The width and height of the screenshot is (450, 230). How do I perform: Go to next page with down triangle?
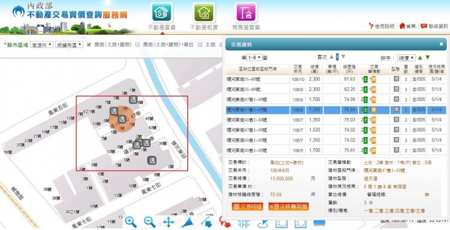pos(343,57)
